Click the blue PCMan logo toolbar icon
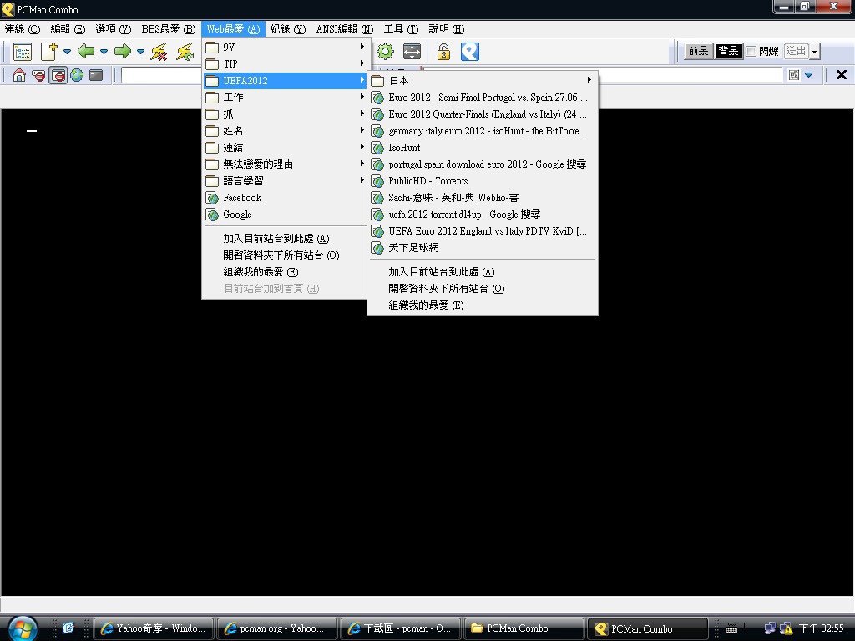This screenshot has width=855, height=641. [469, 52]
